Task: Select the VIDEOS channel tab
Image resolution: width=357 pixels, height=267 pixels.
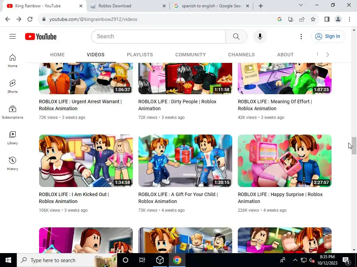Action: 96,55
